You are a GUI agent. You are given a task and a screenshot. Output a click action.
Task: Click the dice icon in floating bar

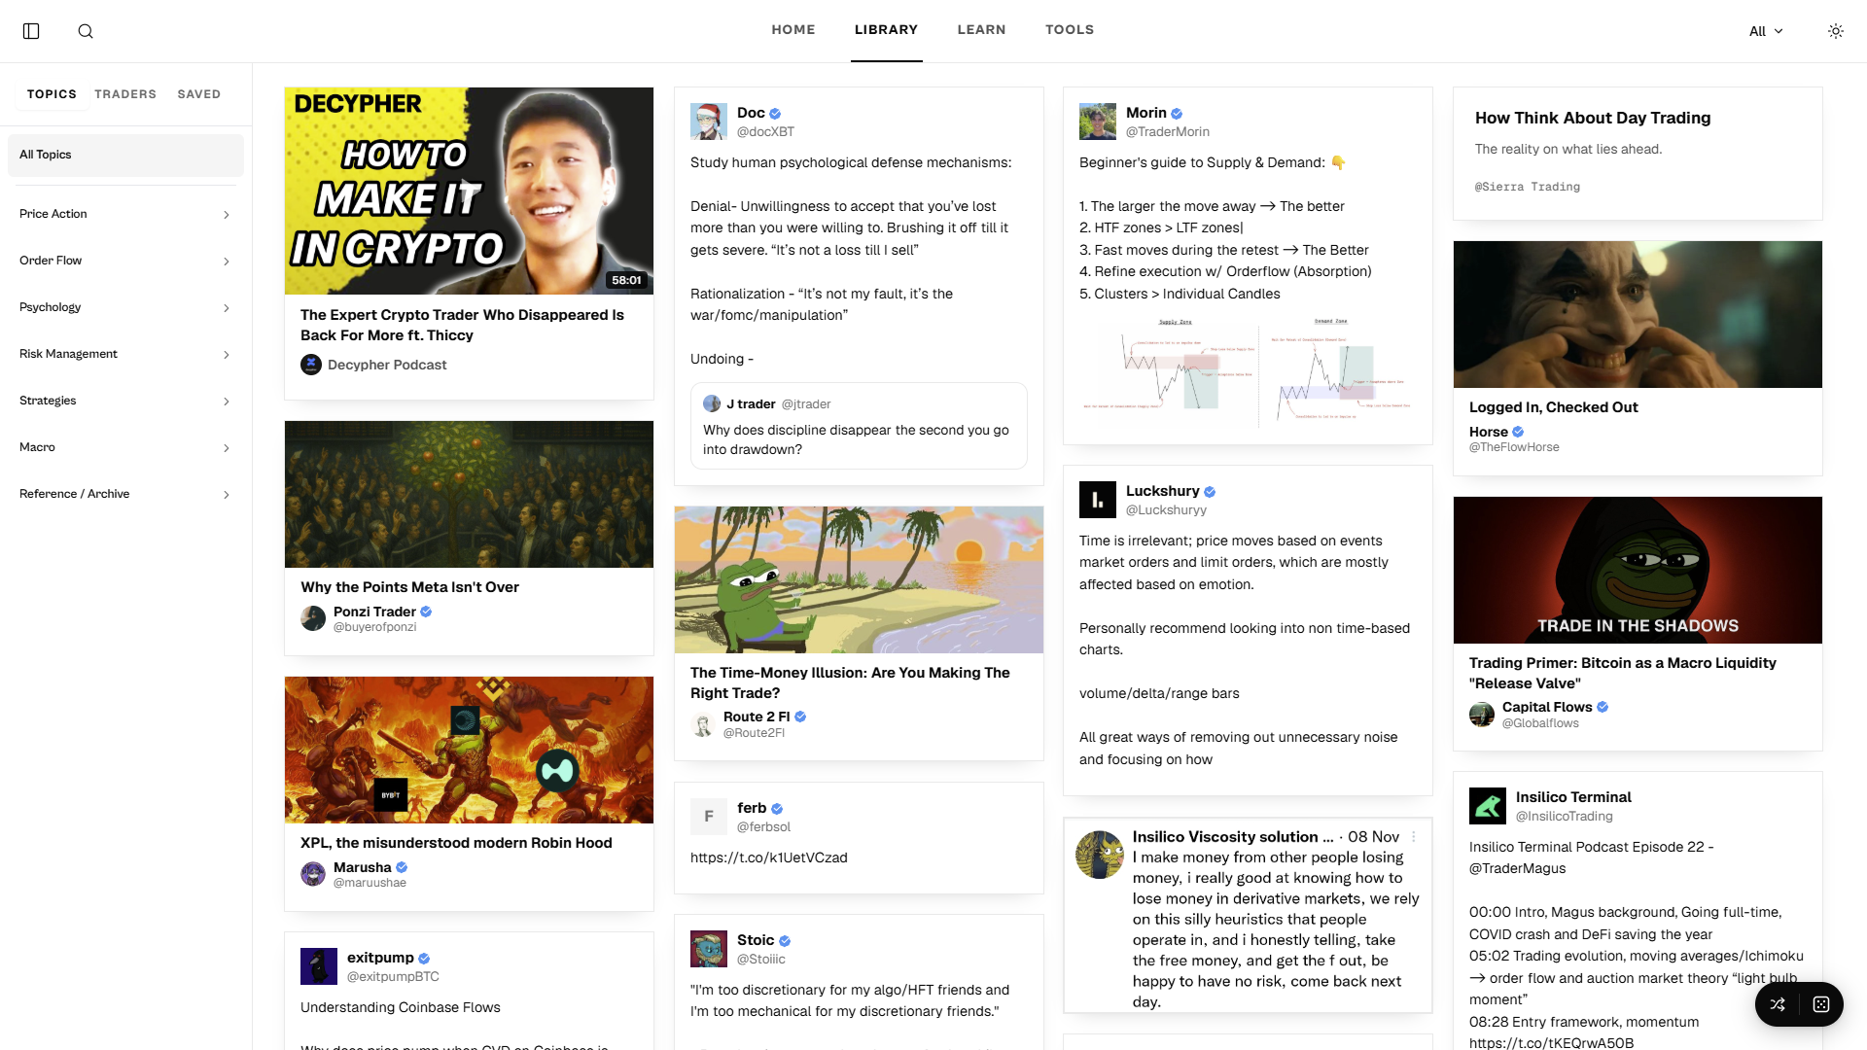(x=1821, y=1004)
